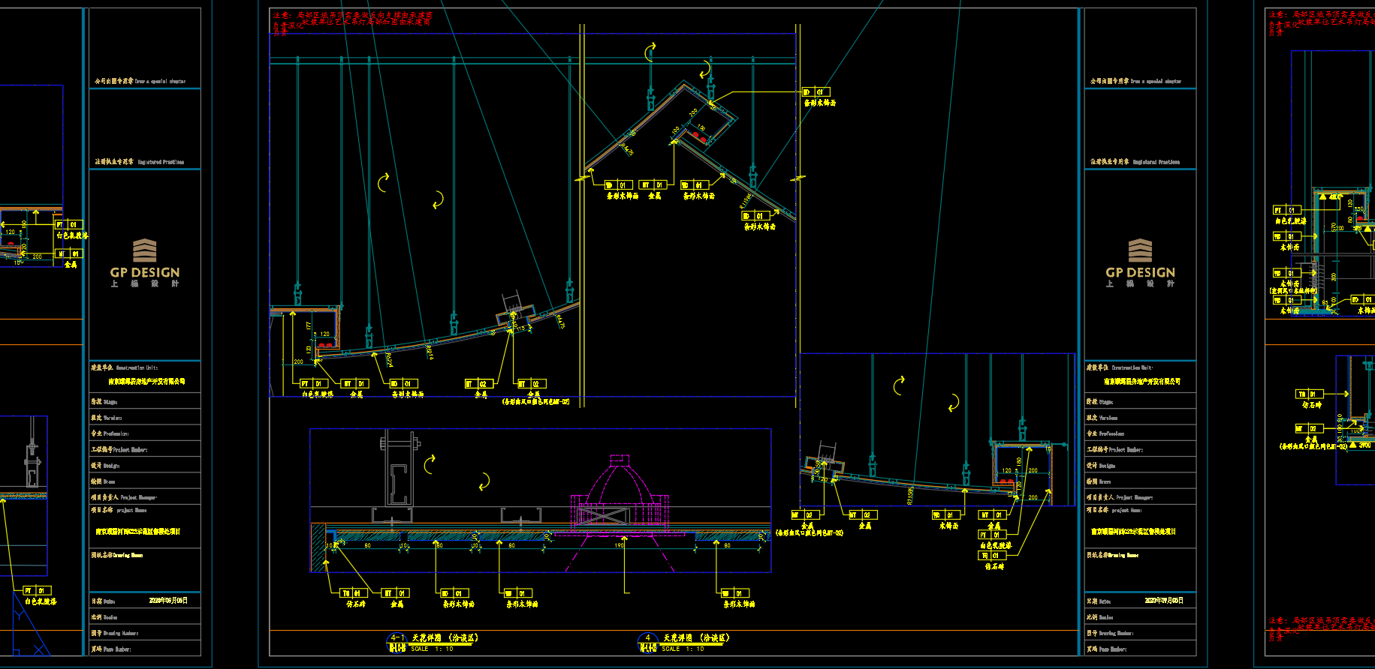1375x669 pixels.
Task: Pick the magenta dome light fixture
Action: pos(619,495)
